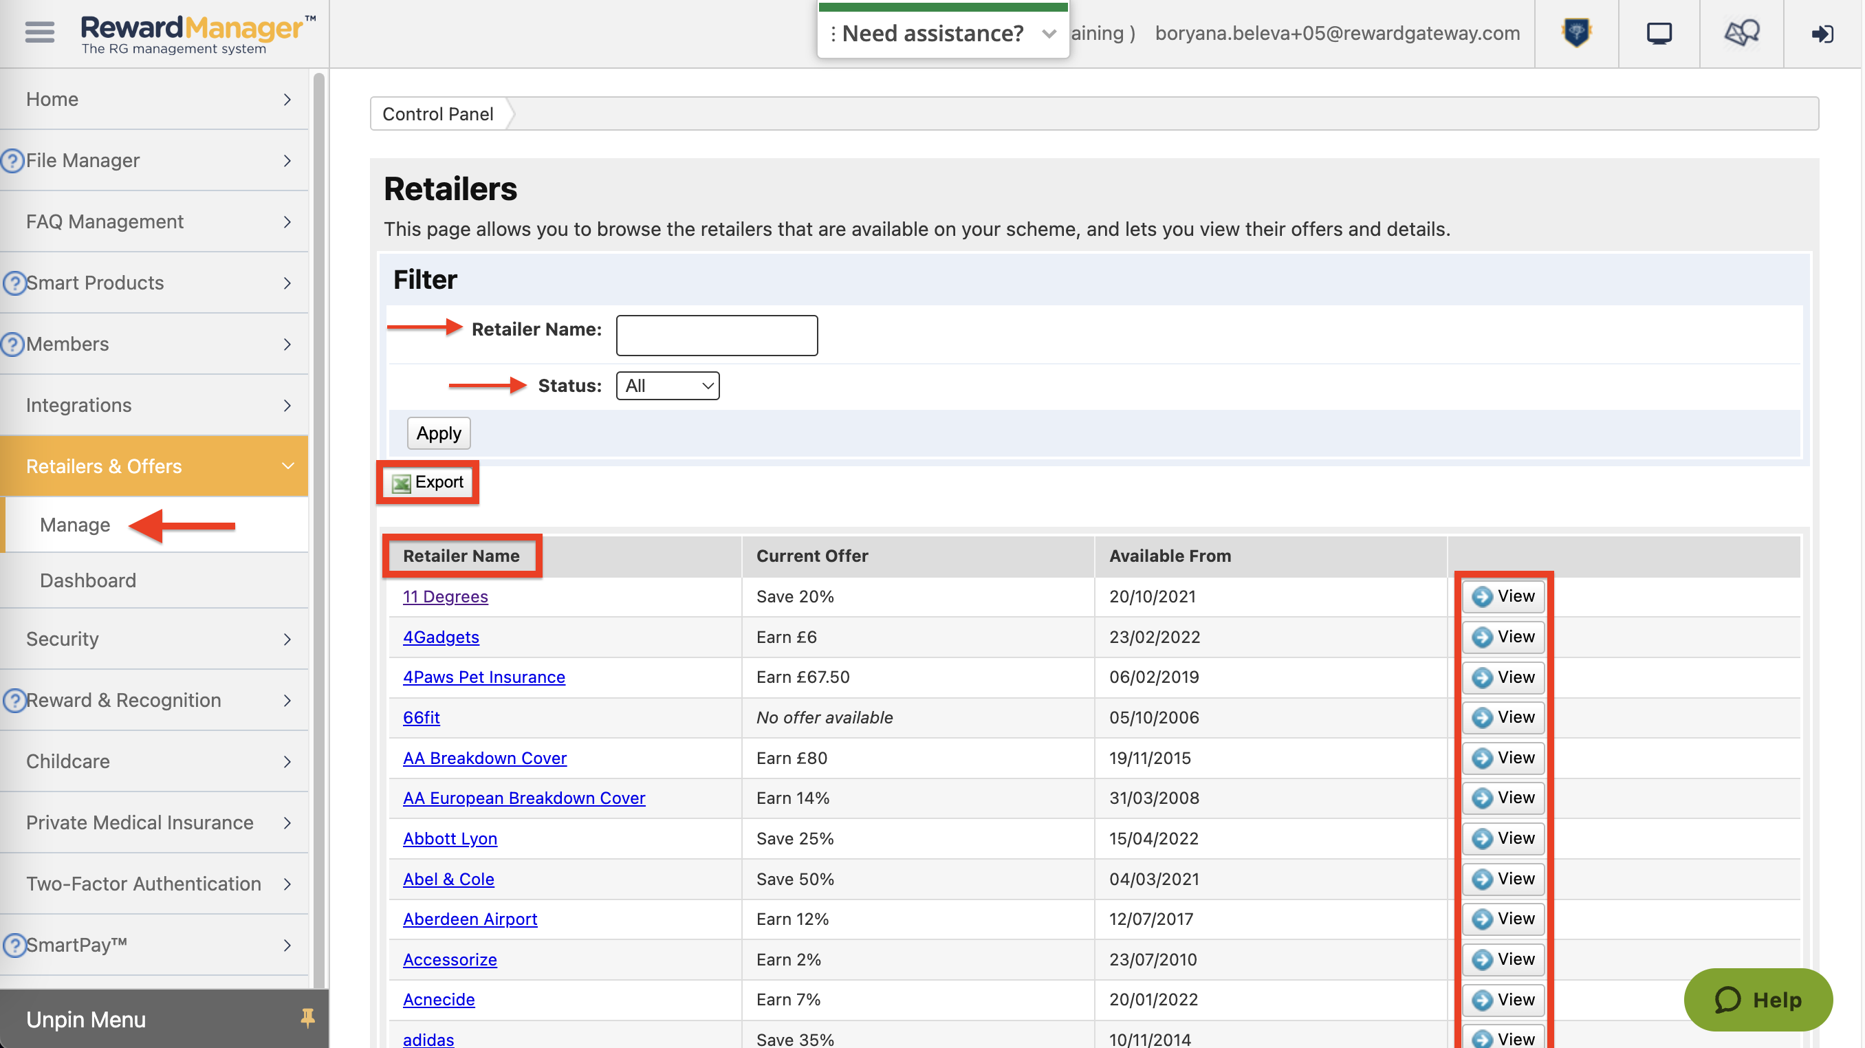The width and height of the screenshot is (1865, 1048).
Task: Click the sign-out arrow icon
Action: point(1822,34)
